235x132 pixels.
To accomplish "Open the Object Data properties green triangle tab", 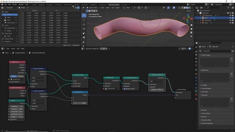I will 196,91.
